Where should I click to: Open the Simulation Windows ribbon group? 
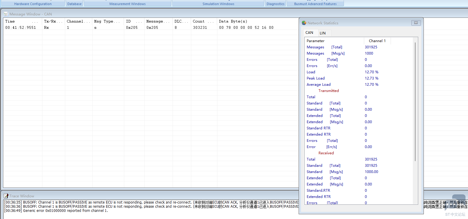(x=218, y=4)
